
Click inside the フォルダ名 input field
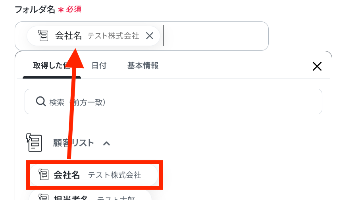215,36
